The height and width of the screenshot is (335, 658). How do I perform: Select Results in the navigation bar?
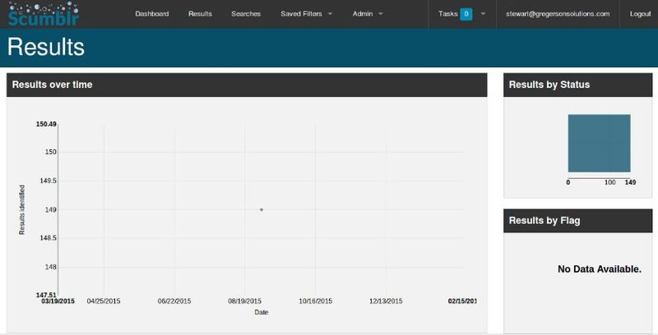click(200, 14)
